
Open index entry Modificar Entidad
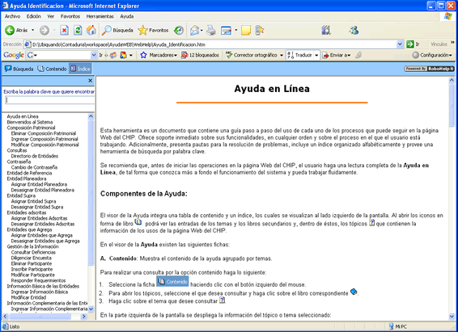coord(28,297)
